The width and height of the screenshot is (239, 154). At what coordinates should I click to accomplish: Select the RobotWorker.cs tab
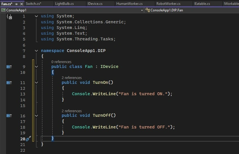click(168, 4)
